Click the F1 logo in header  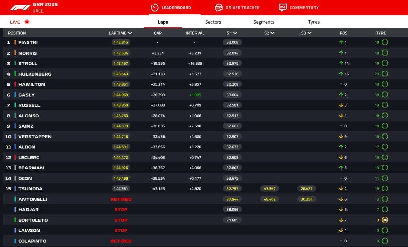click(20, 7)
